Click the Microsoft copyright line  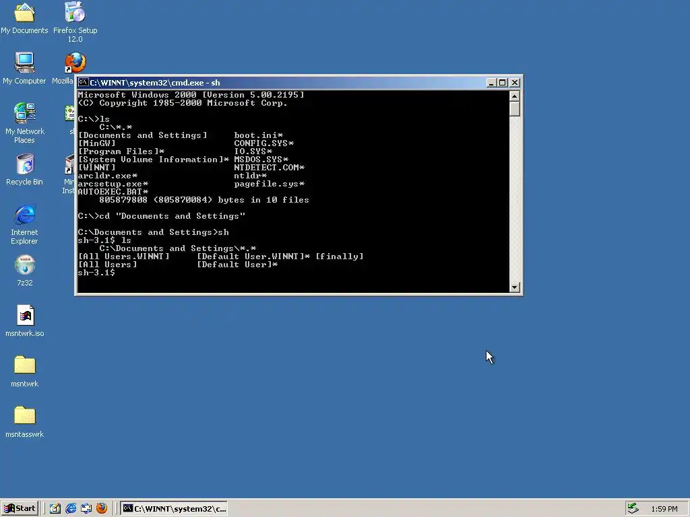tap(183, 103)
